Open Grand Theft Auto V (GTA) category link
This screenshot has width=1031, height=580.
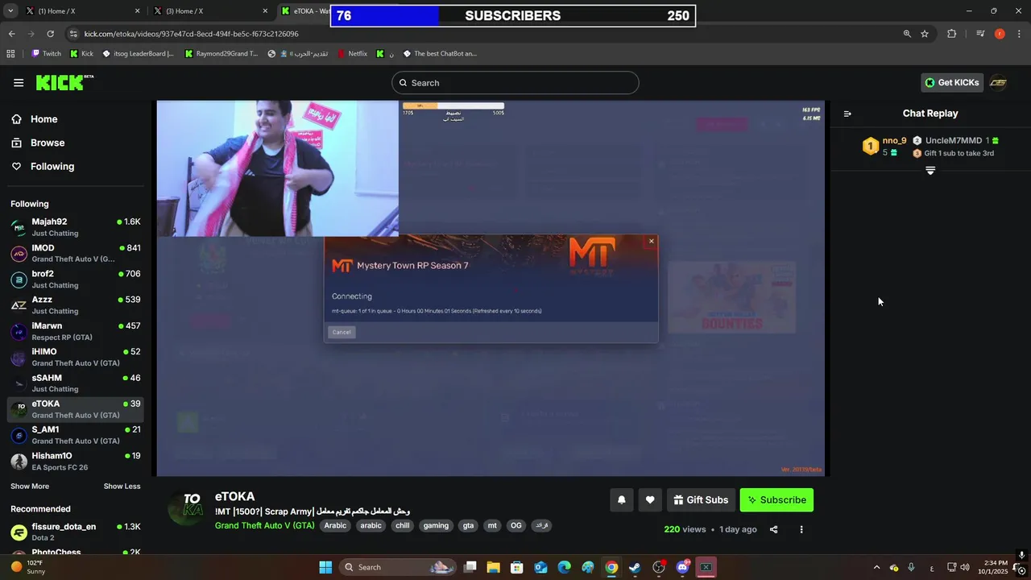[264, 525]
